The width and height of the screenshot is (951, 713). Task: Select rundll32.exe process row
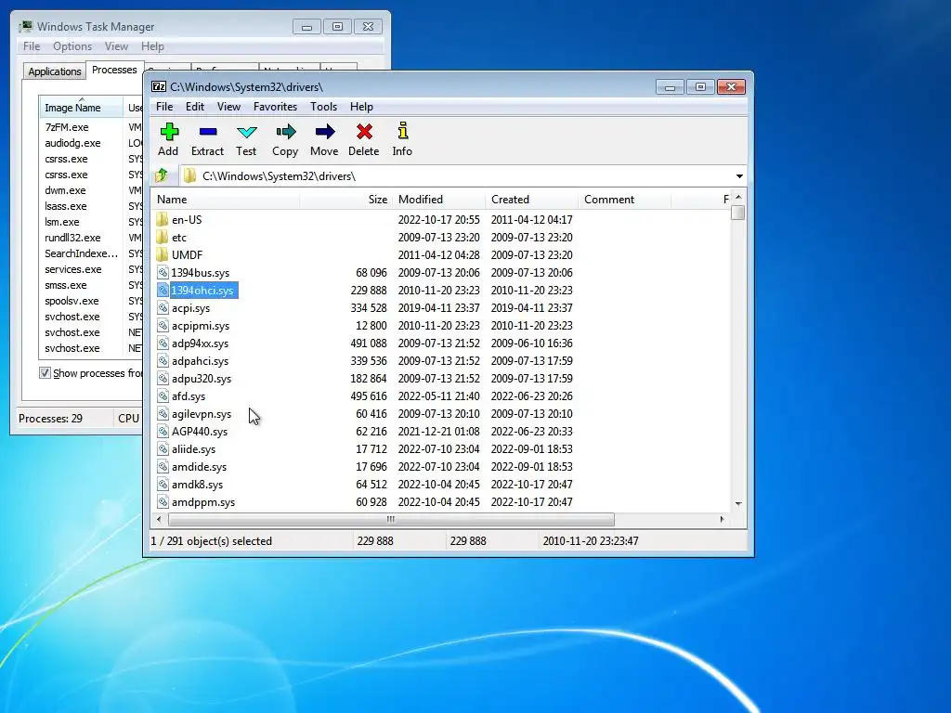point(72,238)
